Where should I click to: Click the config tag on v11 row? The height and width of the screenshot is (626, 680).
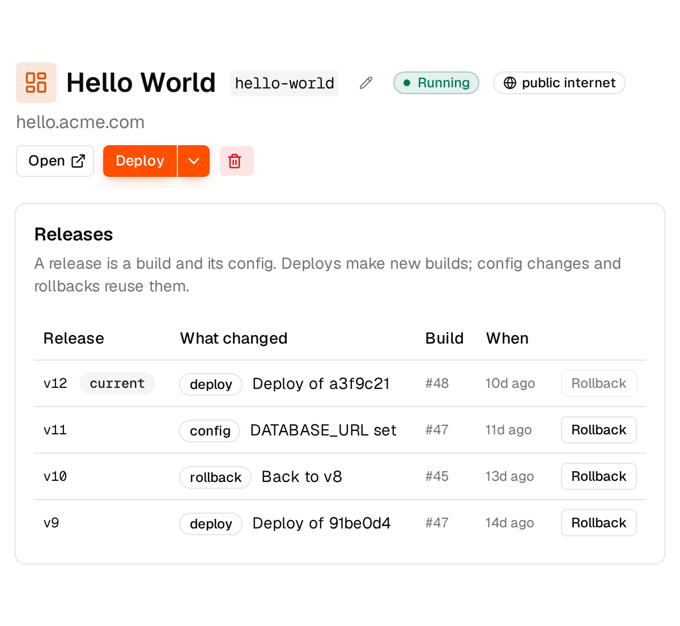click(x=210, y=431)
